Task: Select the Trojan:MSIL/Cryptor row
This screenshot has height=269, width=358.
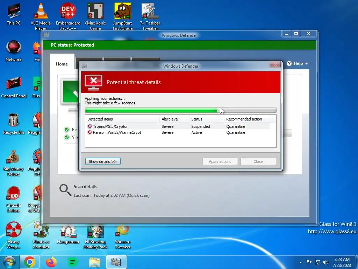Action: tap(178, 126)
